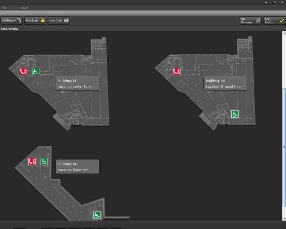Select Basement wheelchair icon beside the fire telephone

coord(44,162)
